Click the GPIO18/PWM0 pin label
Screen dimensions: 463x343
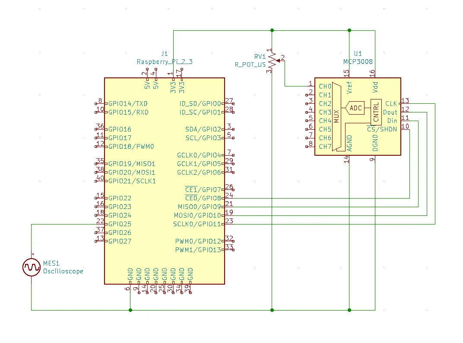click(x=131, y=147)
